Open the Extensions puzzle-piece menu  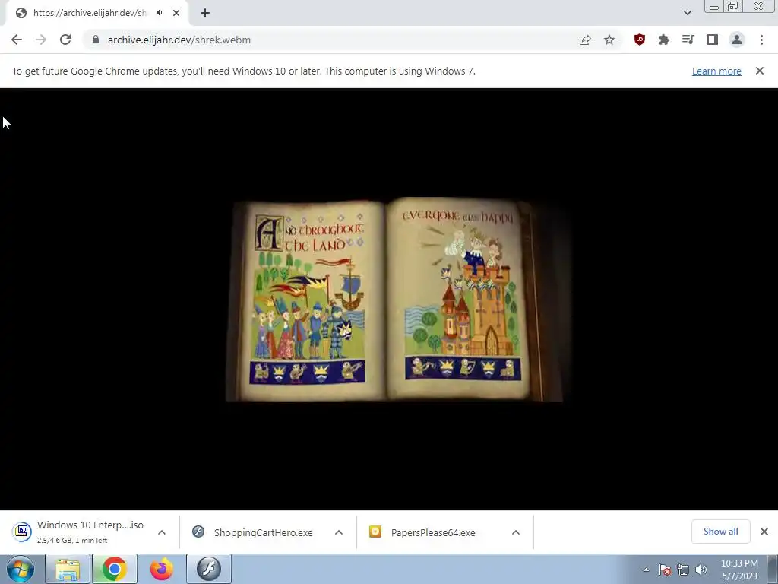(664, 40)
